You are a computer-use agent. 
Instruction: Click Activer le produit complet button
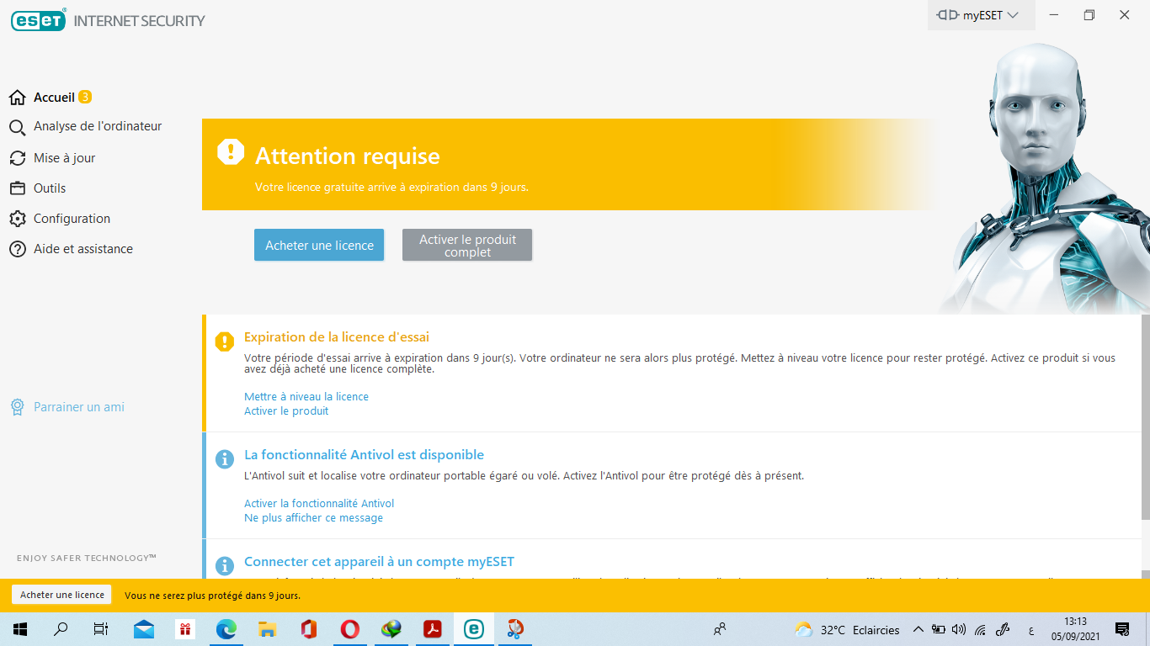tap(467, 245)
